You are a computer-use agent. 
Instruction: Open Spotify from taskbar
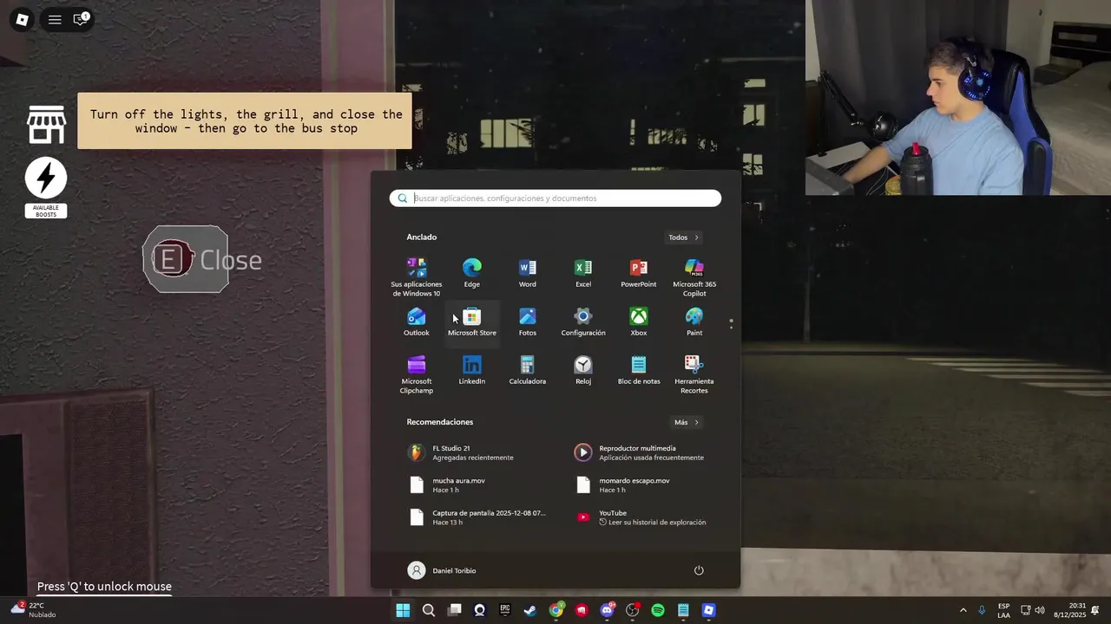point(658,610)
